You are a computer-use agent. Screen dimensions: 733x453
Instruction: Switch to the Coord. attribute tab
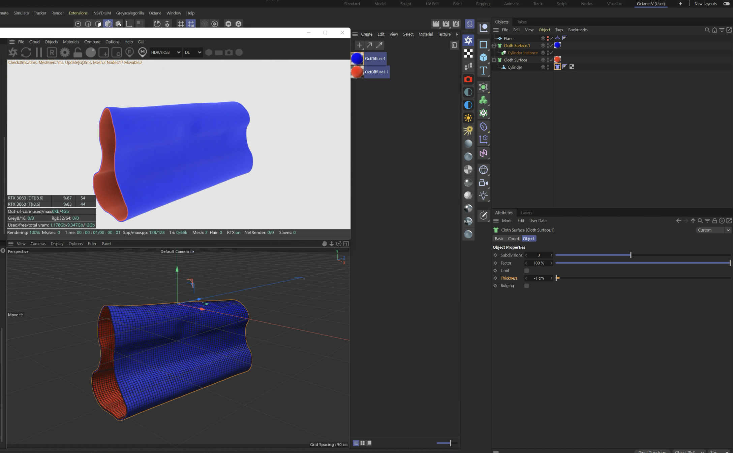click(x=514, y=239)
